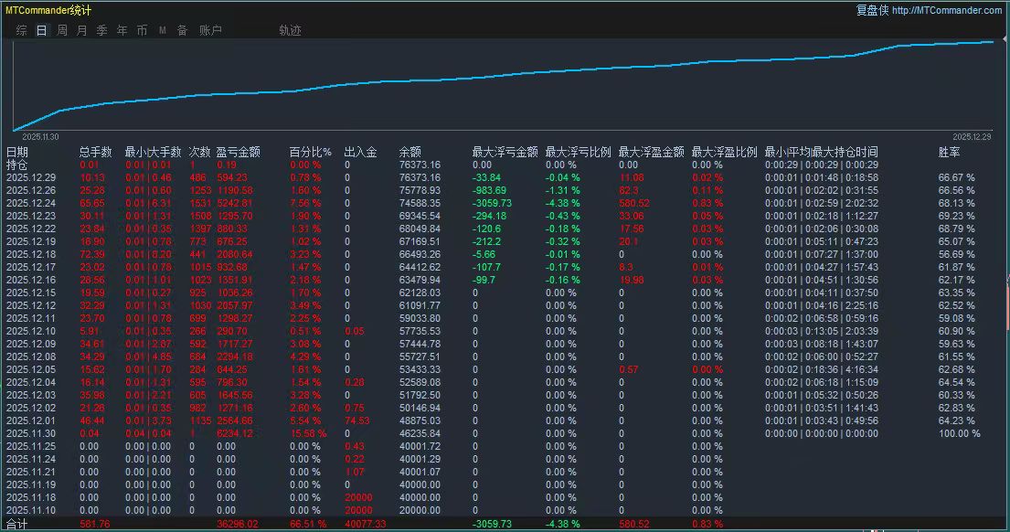Open the 备 notes tab
Image resolution: width=1010 pixels, height=532 pixels.
(182, 30)
